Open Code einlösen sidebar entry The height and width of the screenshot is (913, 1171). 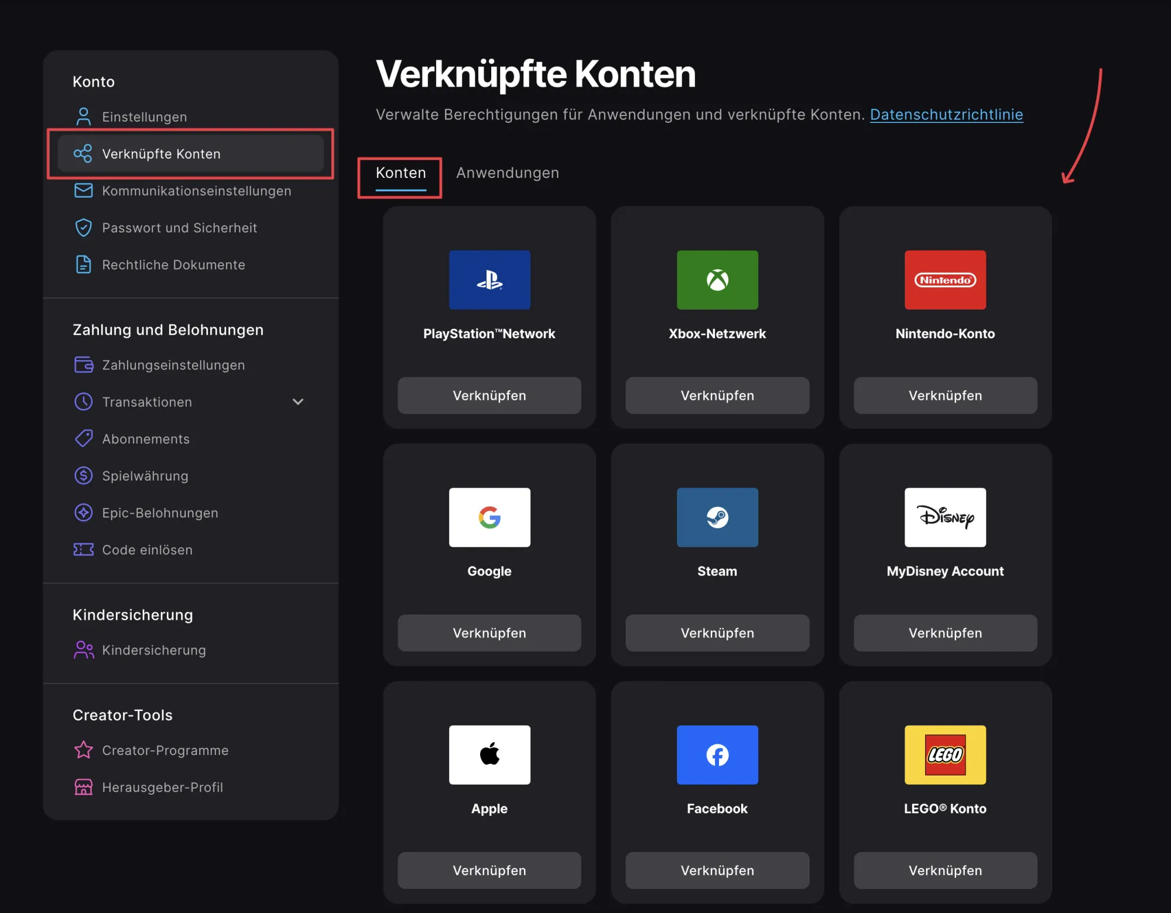190,550
